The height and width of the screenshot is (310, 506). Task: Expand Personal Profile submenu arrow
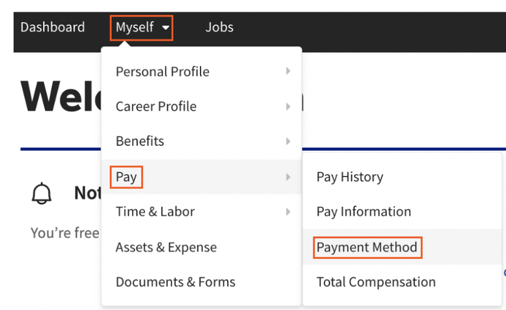click(x=288, y=72)
